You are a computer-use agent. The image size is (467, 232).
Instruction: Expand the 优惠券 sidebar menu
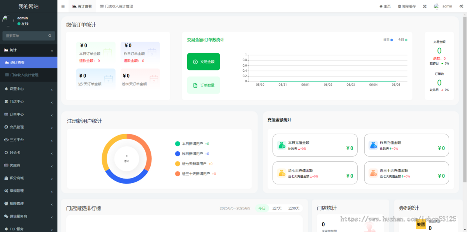28,165
